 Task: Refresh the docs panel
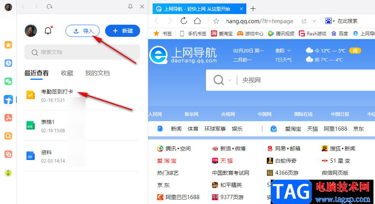click(49, 7)
